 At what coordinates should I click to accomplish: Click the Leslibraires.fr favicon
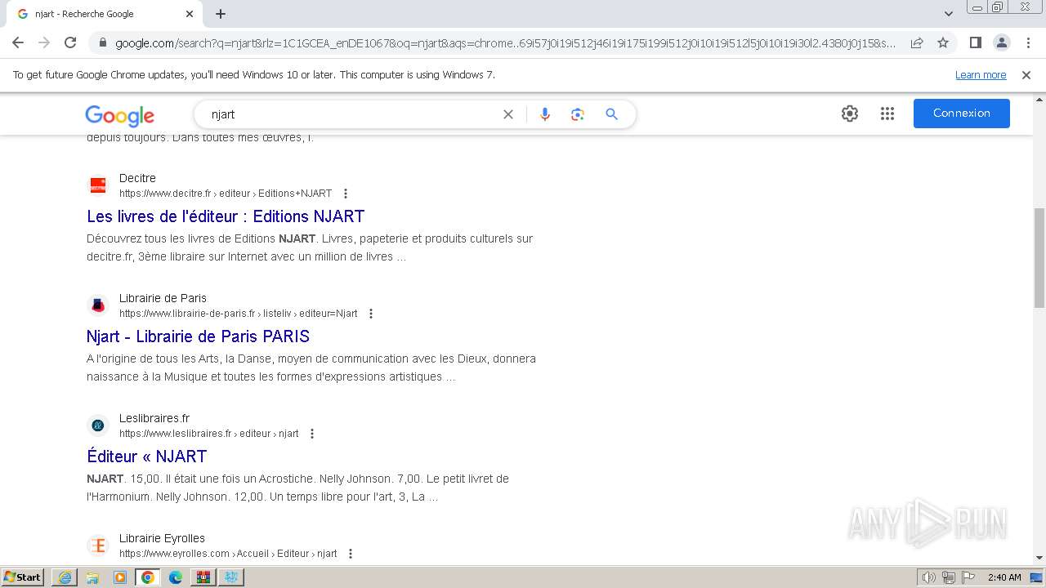(x=98, y=425)
